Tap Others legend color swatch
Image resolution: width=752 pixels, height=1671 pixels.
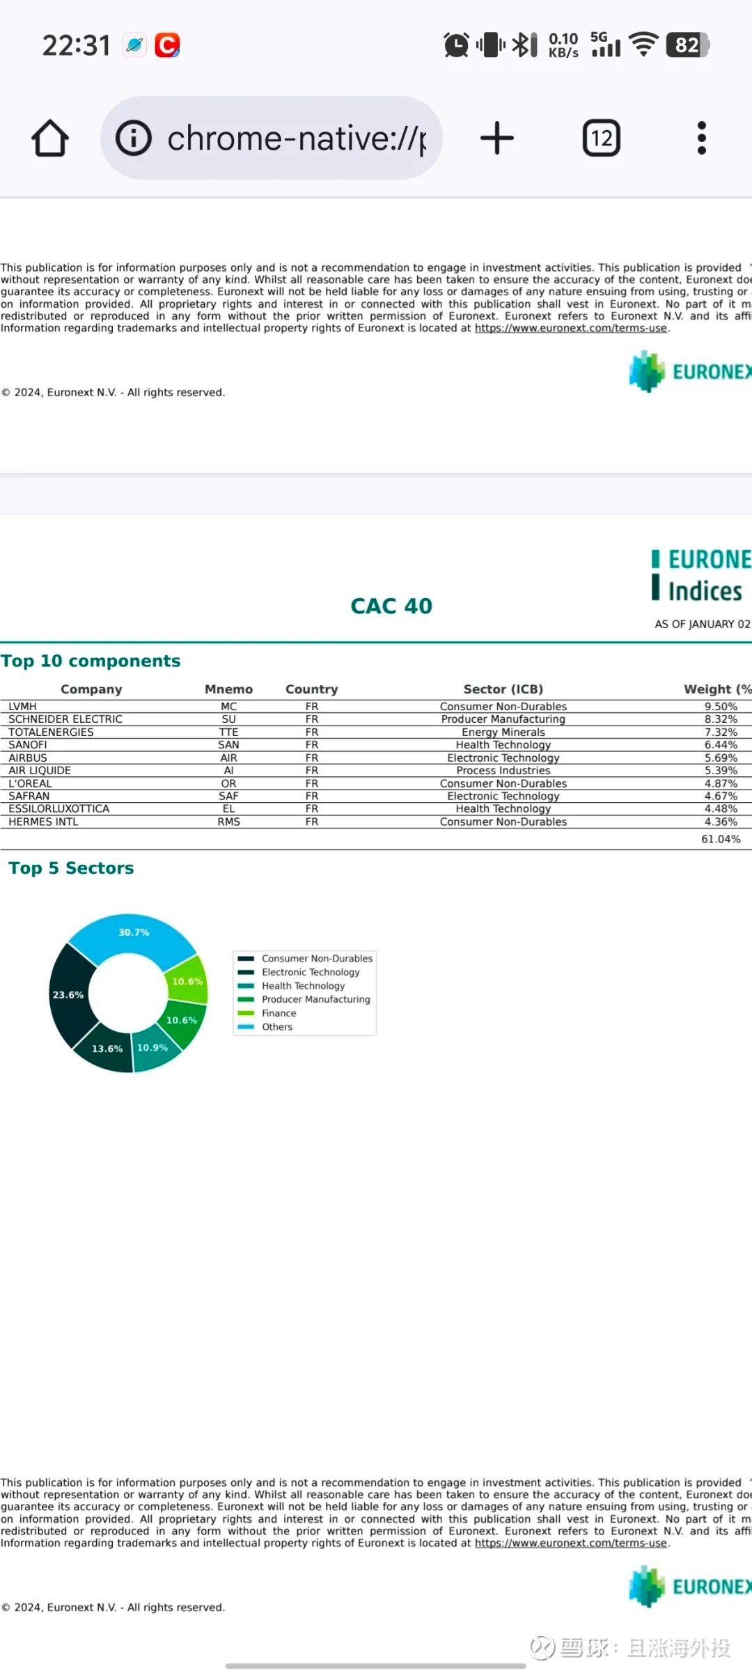246,1027
